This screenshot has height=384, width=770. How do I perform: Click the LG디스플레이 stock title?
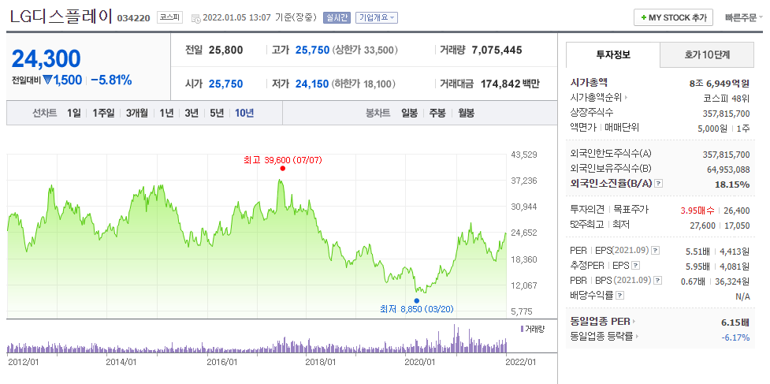(x=61, y=17)
